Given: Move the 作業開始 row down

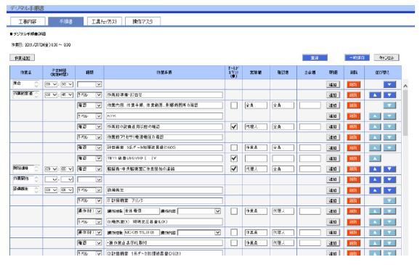Looking at the screenshot, I should coord(389,179).
